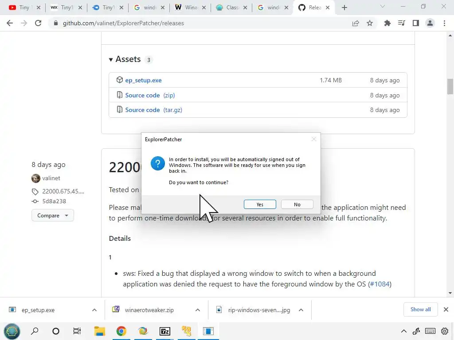
Task: Open options for ep_setup.exe download
Action: pos(94,310)
